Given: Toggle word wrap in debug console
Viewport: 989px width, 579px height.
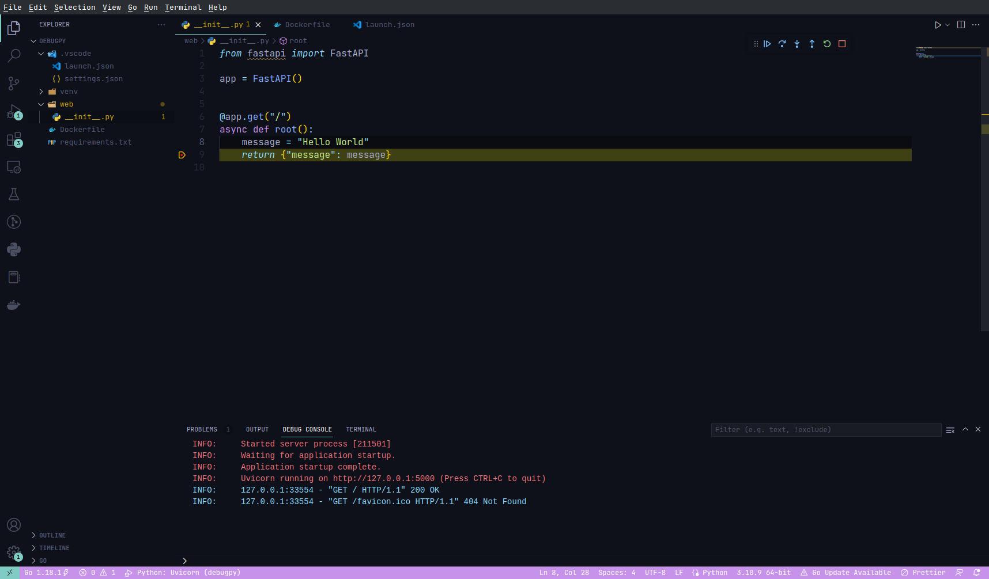Looking at the screenshot, I should click(950, 430).
